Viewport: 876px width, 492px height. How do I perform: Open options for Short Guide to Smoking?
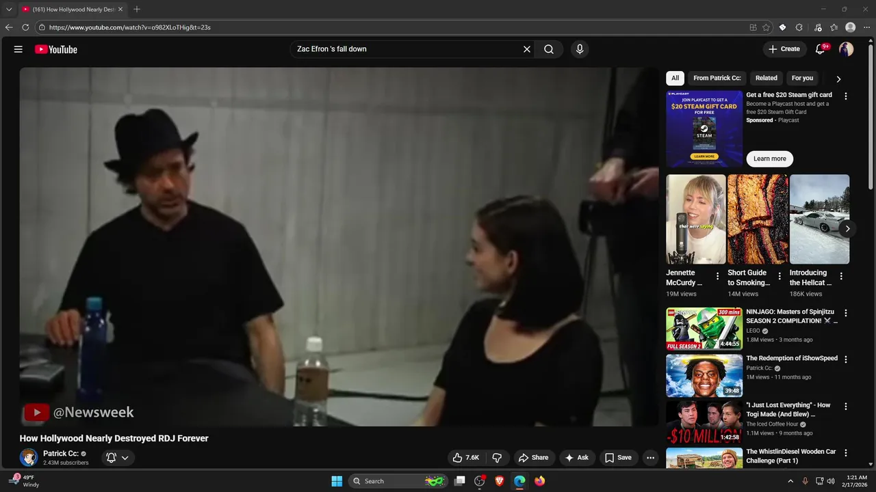pos(779,277)
